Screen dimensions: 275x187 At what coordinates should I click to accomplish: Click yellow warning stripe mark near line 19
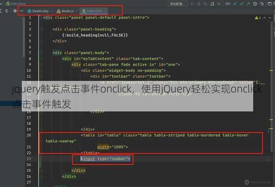point(271,129)
